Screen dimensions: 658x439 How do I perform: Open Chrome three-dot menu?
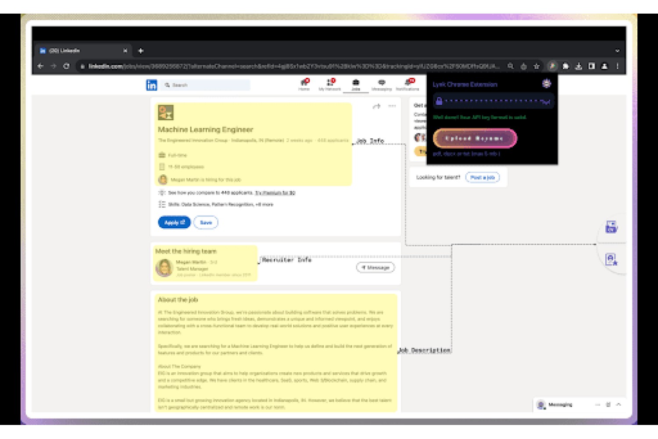click(617, 66)
